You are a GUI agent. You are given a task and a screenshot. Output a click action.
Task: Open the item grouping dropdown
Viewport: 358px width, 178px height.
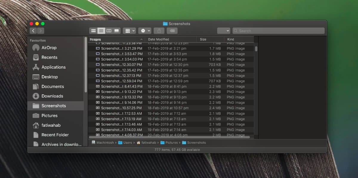[129, 30]
